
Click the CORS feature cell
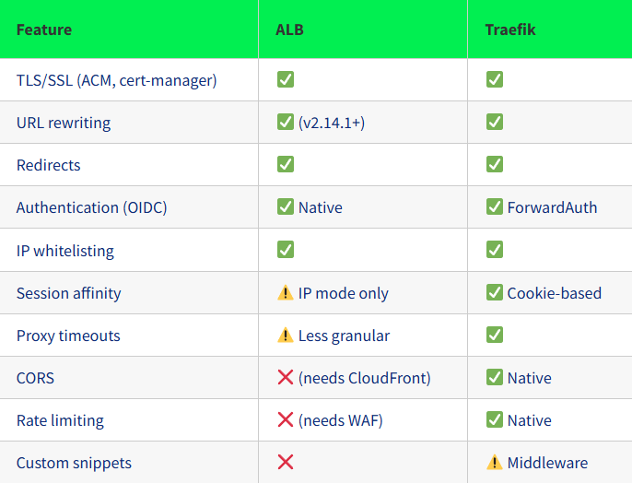click(35, 378)
